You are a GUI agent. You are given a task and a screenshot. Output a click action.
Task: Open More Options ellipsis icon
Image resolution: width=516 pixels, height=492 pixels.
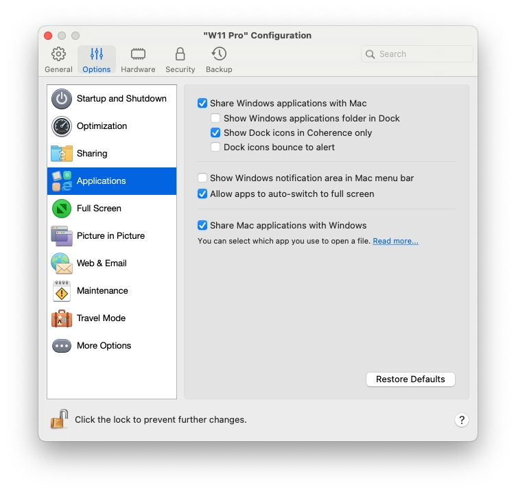(62, 346)
